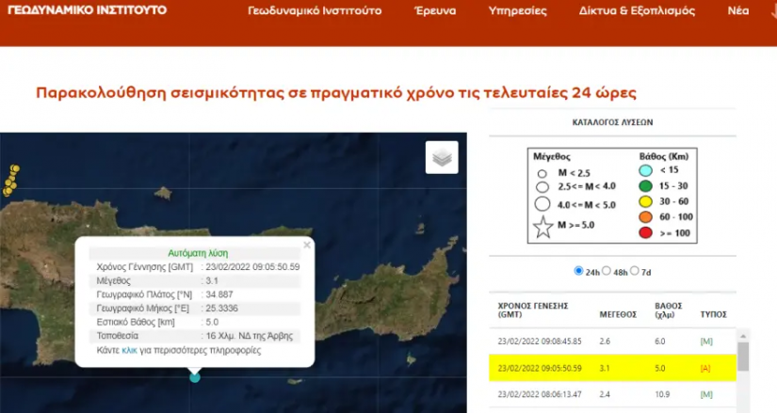Click the cyan earthquake marker south of Crete
Viewport: 777px width, 413px height.
click(195, 377)
